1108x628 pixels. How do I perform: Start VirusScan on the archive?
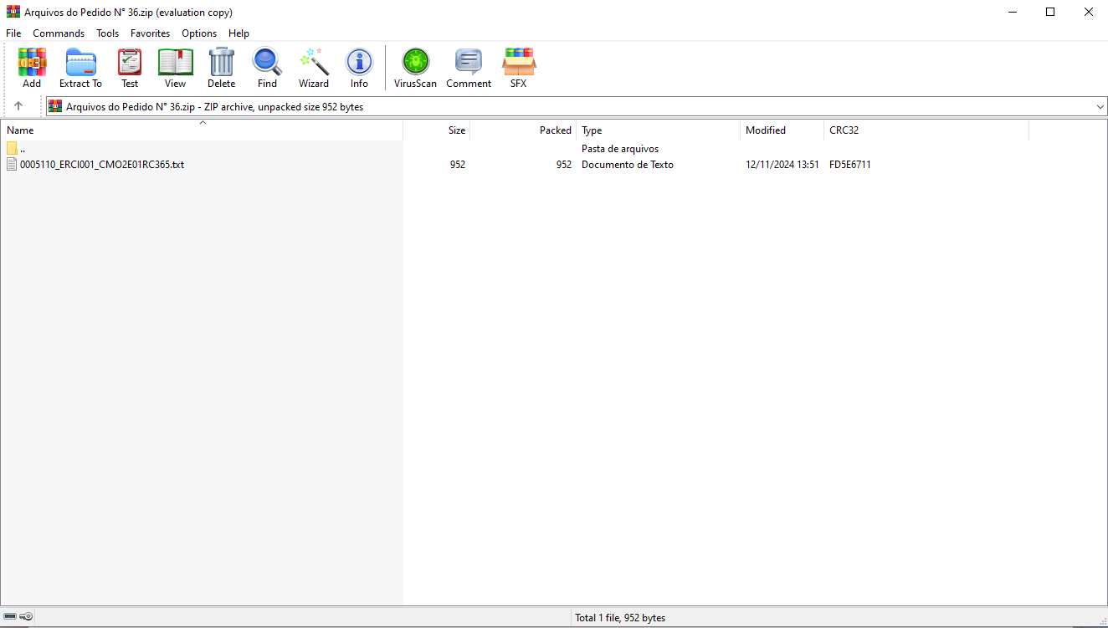coord(415,68)
